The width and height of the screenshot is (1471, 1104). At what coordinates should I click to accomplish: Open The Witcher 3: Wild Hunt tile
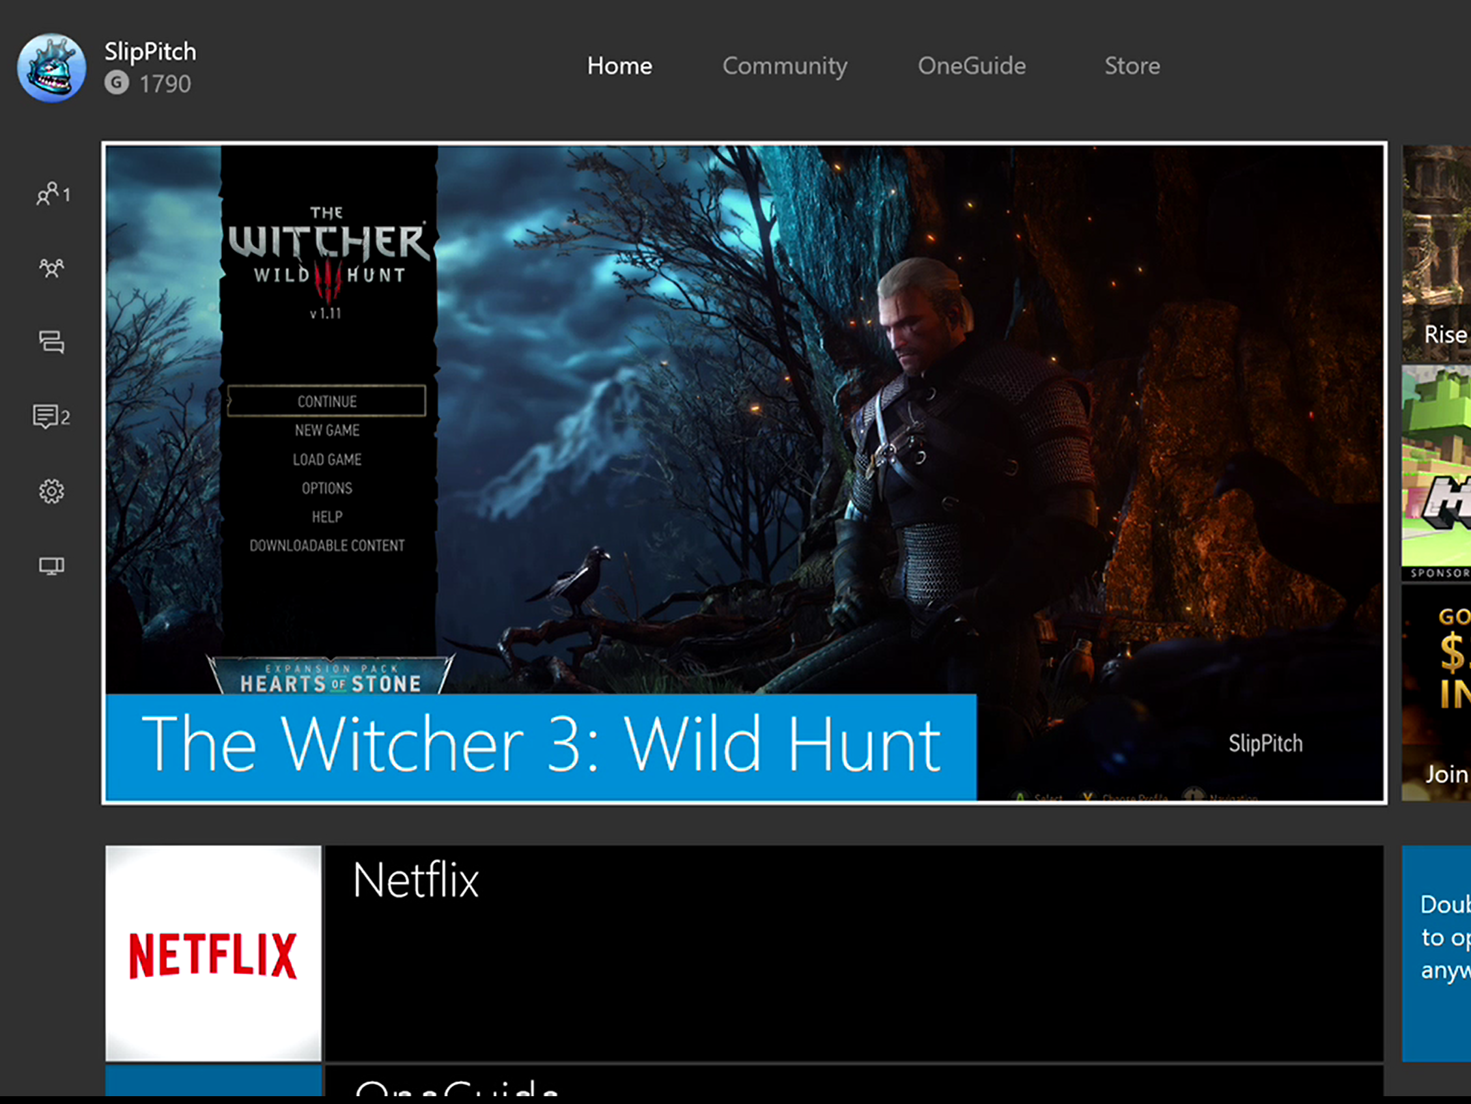click(744, 473)
